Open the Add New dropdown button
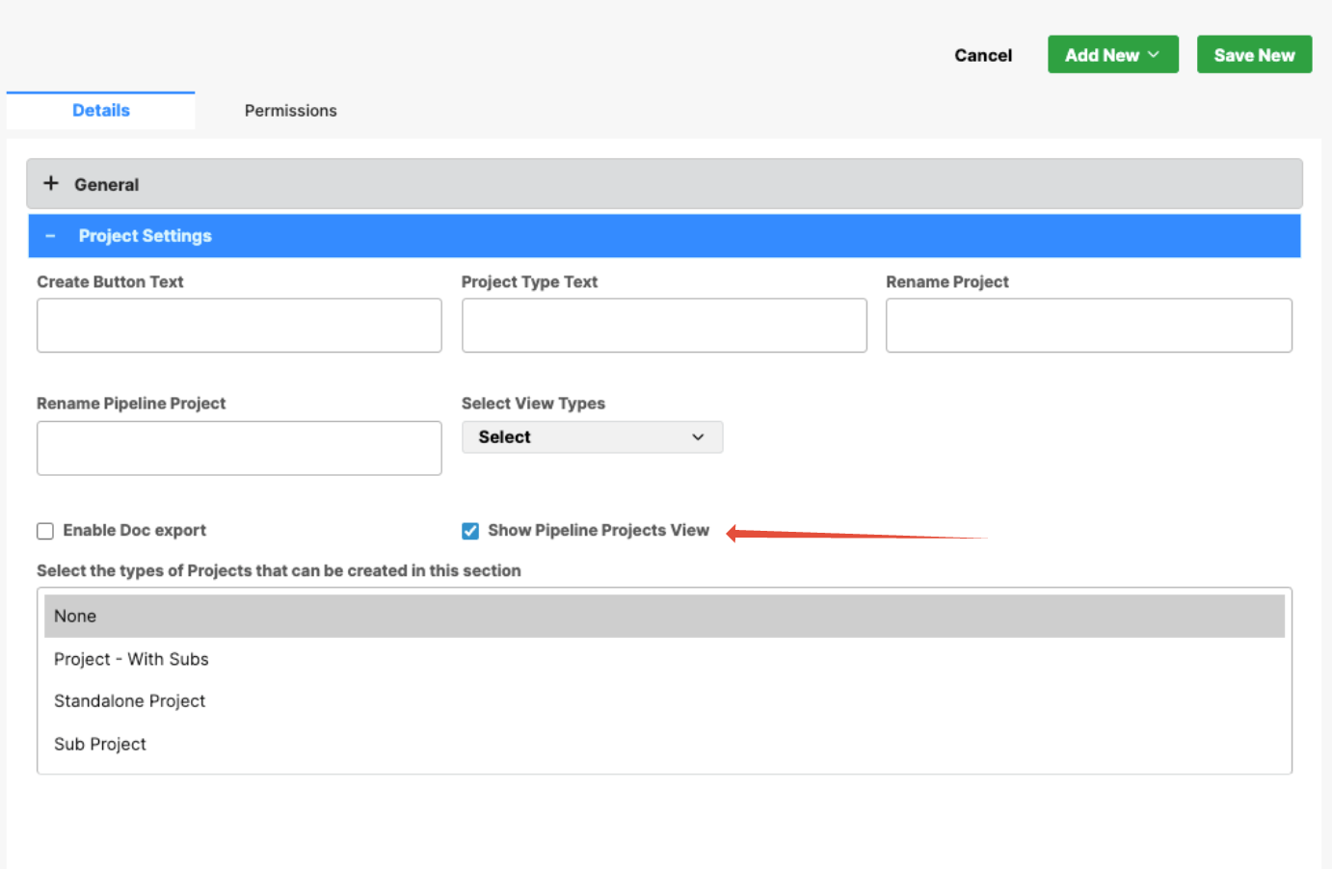The width and height of the screenshot is (1332, 869). (x=1112, y=55)
